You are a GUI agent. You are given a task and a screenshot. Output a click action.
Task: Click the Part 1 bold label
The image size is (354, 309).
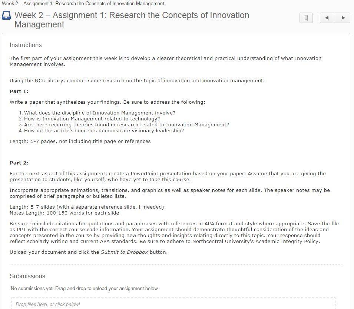19,92
